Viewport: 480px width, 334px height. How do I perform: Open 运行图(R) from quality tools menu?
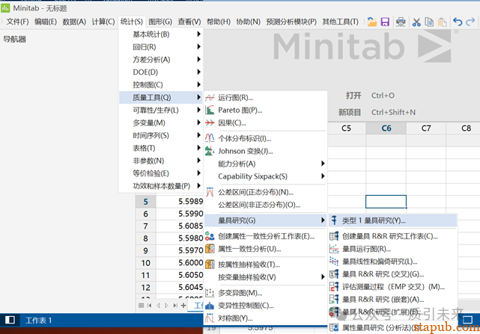[x=235, y=97]
